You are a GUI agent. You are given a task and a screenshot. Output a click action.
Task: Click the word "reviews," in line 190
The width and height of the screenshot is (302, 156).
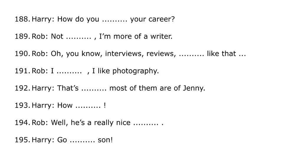pyautogui.click(x=161, y=54)
